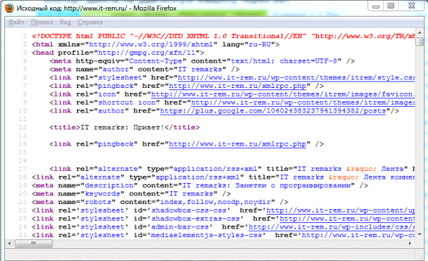428x261 pixels.
Task: Click the horizontal scrollbar right arrow
Action: 410,243
